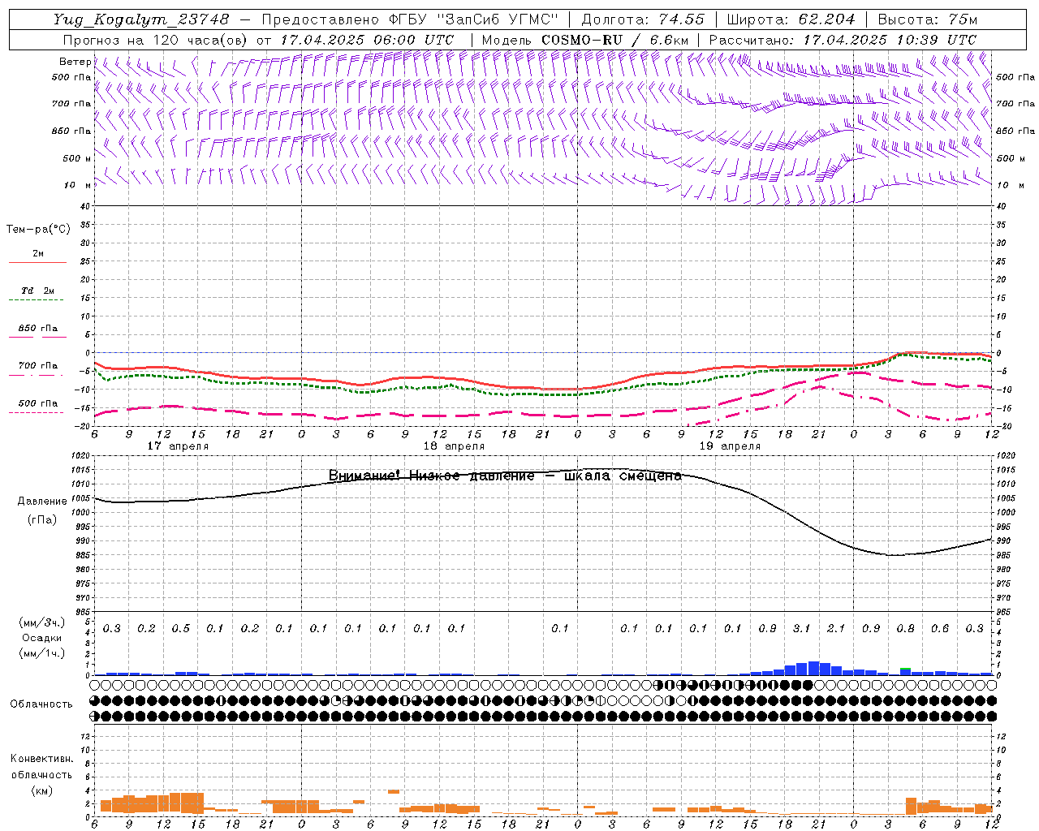Click the 'Конвективн.' convective cloud label
The width and height of the screenshot is (1039, 831).
[41, 759]
